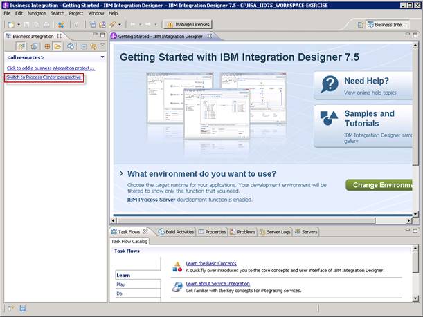Image resolution: width=423 pixels, height=317 pixels.
Task: Switch to the Server Logs tab
Action: (x=274, y=232)
